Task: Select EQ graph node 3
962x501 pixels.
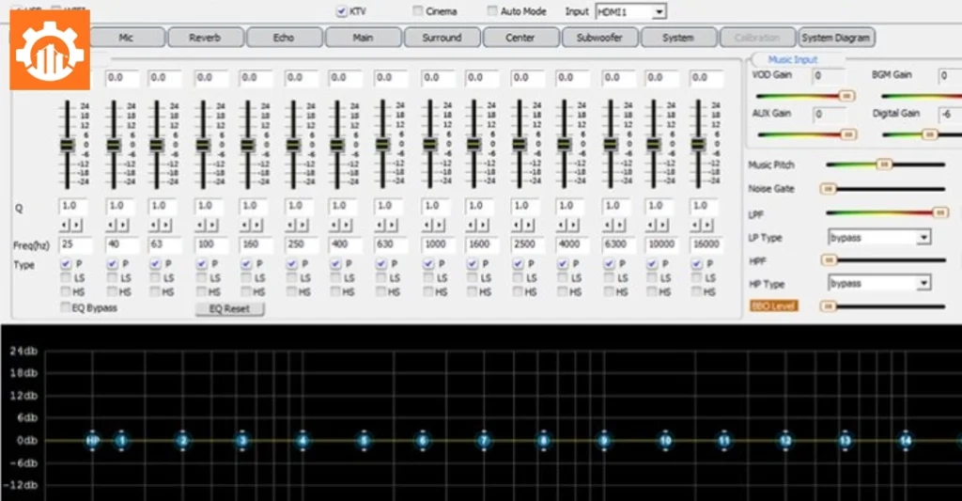Action: (x=242, y=440)
